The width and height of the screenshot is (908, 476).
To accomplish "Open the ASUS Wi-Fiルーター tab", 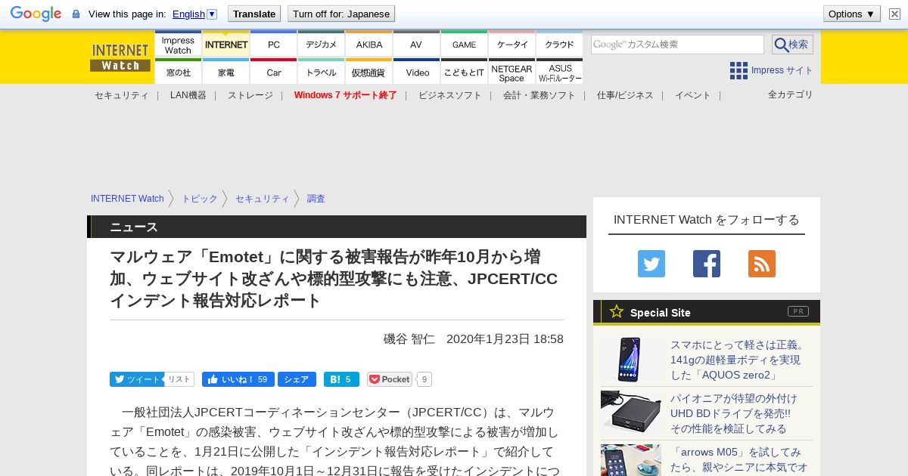I will (x=560, y=72).
